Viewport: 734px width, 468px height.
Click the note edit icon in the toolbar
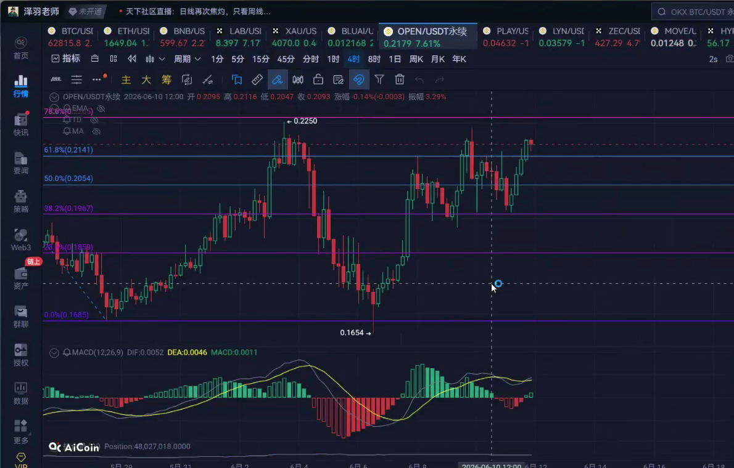point(339,80)
